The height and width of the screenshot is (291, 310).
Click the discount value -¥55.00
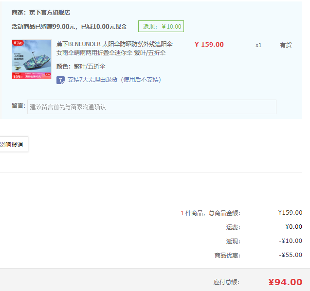click(291, 255)
